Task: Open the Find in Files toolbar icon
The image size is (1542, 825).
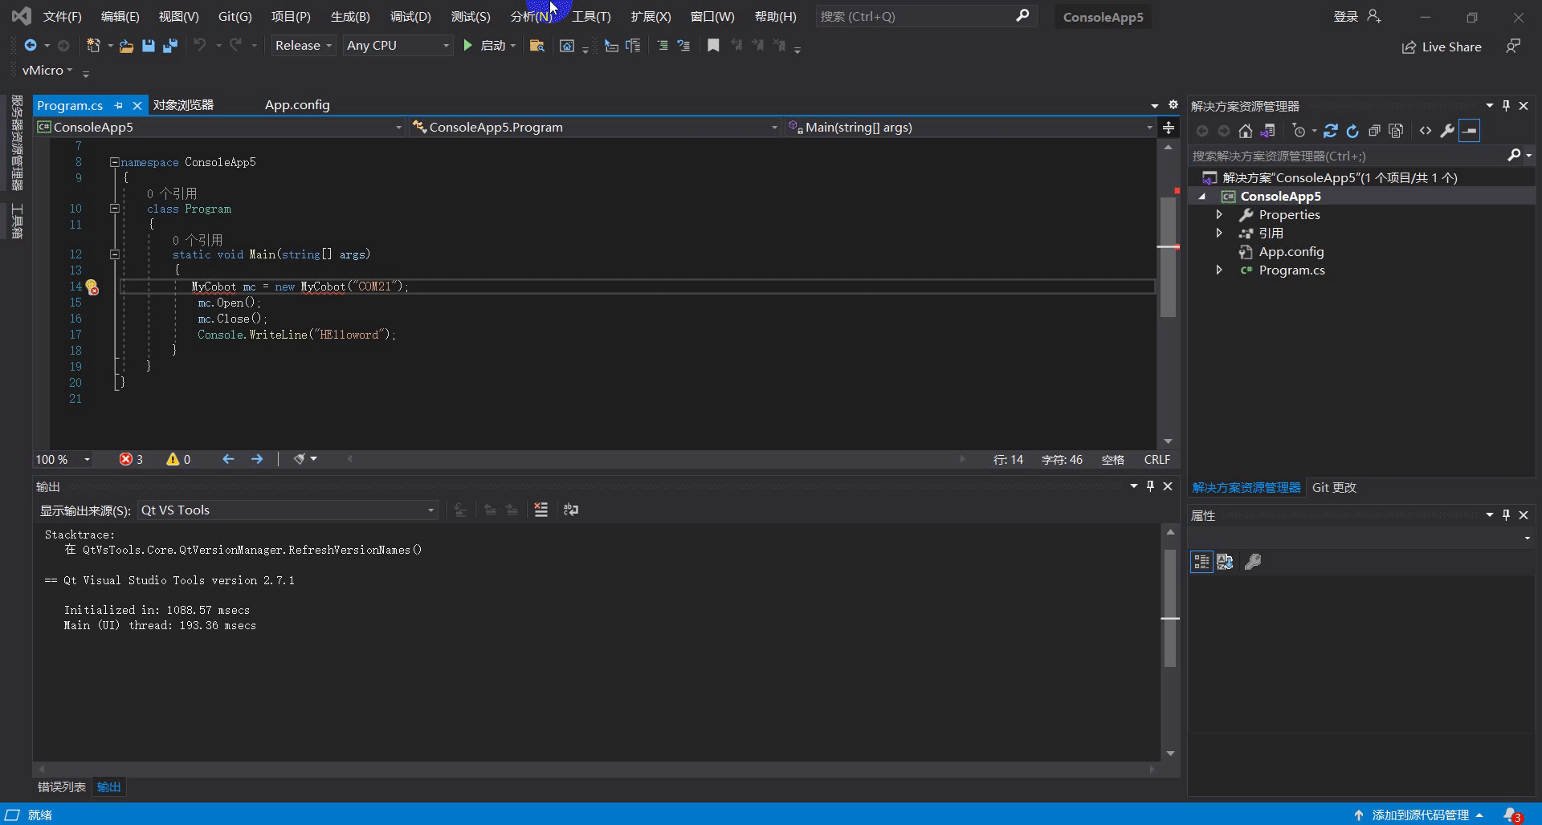Action: tap(536, 46)
